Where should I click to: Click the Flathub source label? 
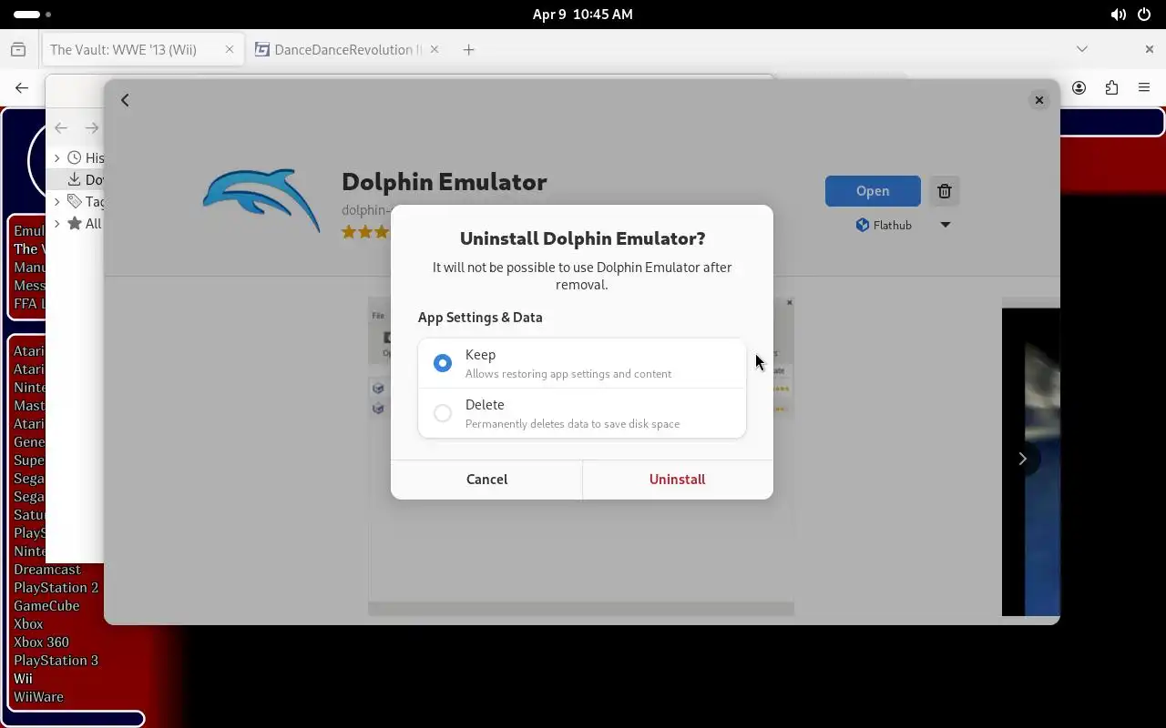click(884, 225)
